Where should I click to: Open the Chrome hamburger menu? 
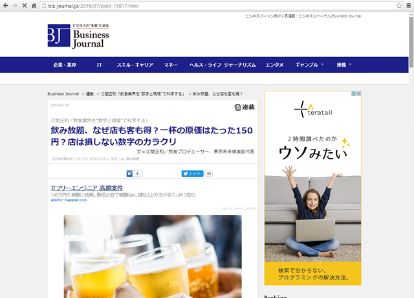click(x=407, y=5)
